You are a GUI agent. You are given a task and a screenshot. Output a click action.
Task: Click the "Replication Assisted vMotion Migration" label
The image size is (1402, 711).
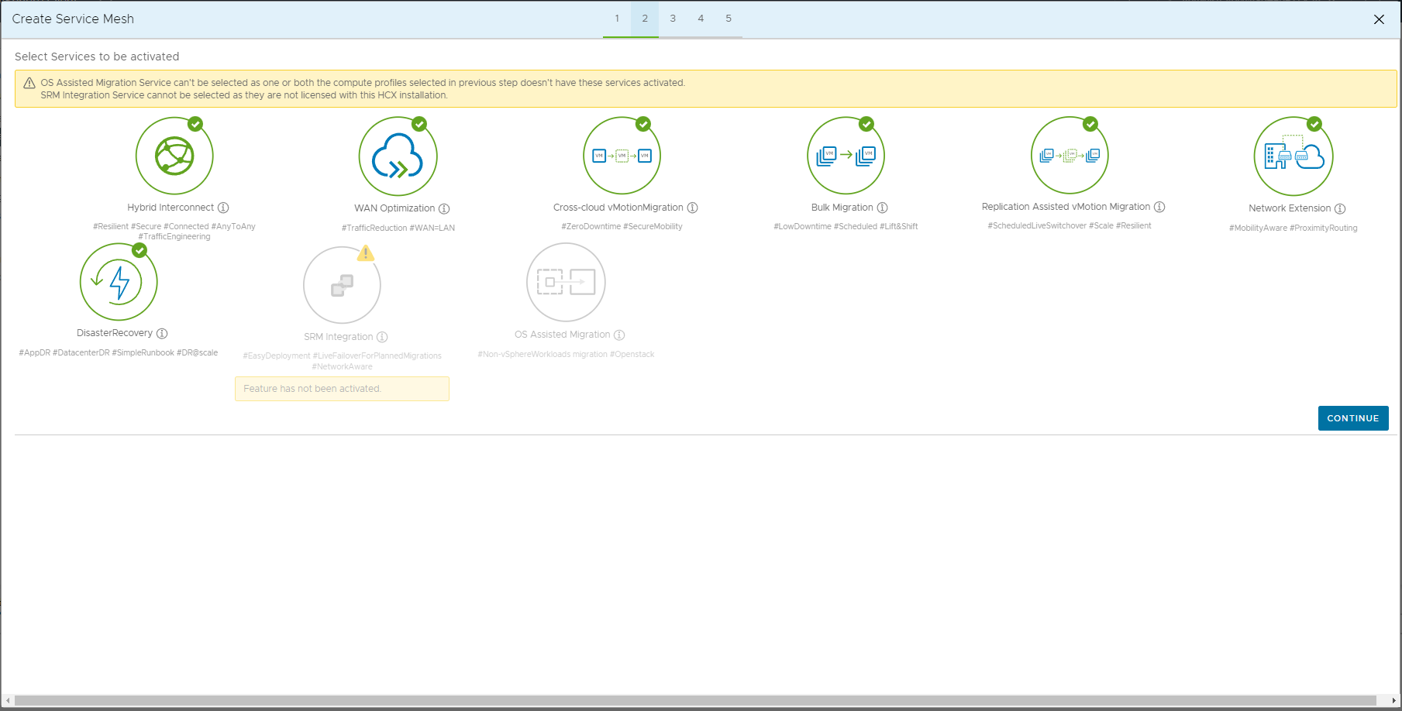[x=1066, y=207]
